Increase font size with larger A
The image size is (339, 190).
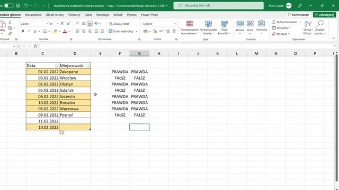63,24
